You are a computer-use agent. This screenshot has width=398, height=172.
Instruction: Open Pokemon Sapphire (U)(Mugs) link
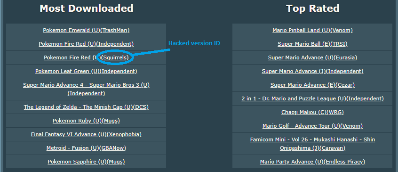click(x=86, y=162)
